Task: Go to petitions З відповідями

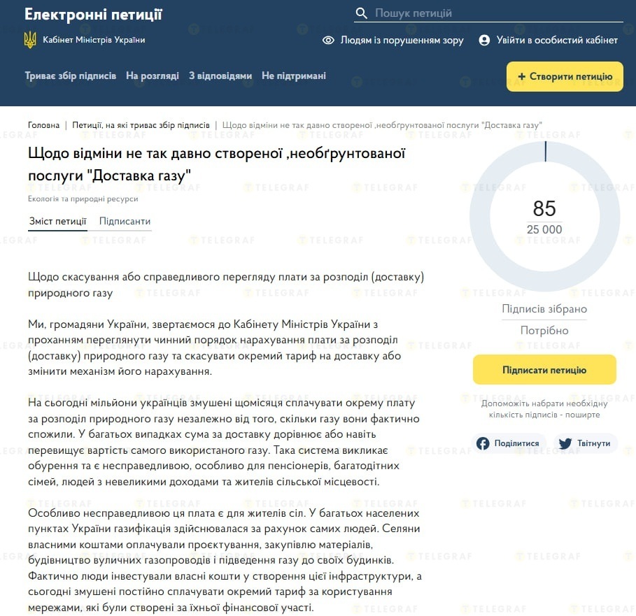Action: tap(220, 76)
